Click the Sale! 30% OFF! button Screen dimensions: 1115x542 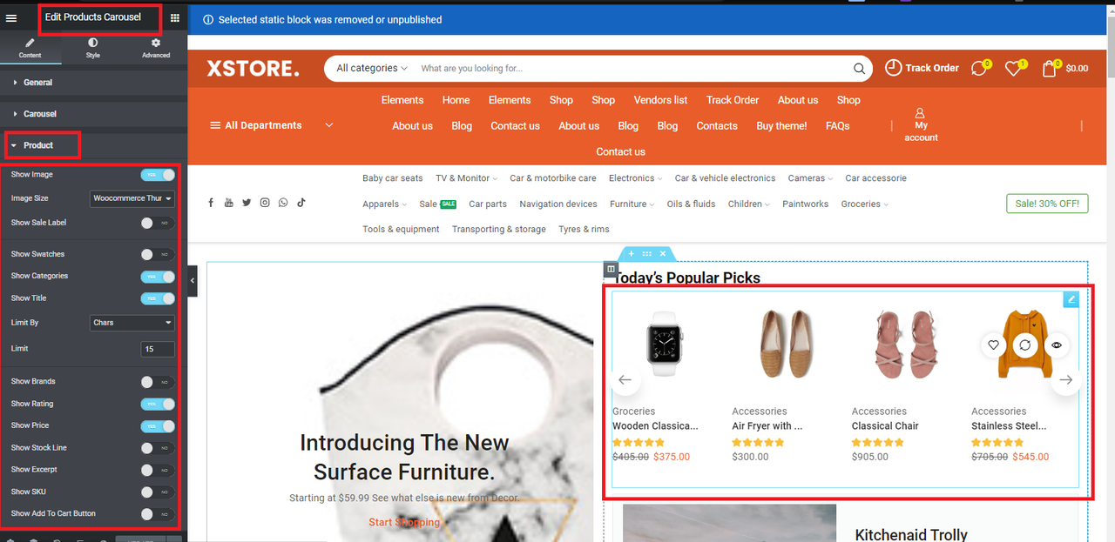click(1047, 204)
